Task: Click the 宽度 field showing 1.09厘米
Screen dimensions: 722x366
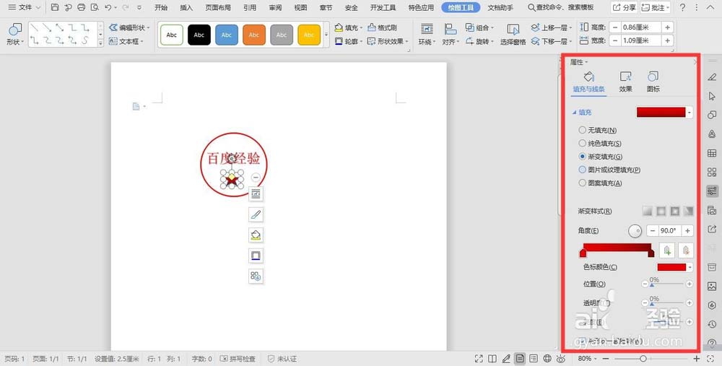Action: [641, 41]
